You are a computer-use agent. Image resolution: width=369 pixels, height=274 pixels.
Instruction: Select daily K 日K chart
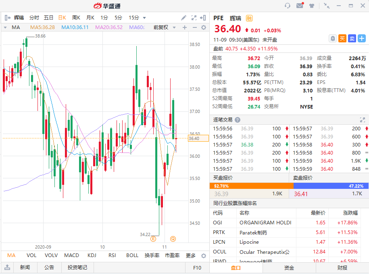coord(62,18)
